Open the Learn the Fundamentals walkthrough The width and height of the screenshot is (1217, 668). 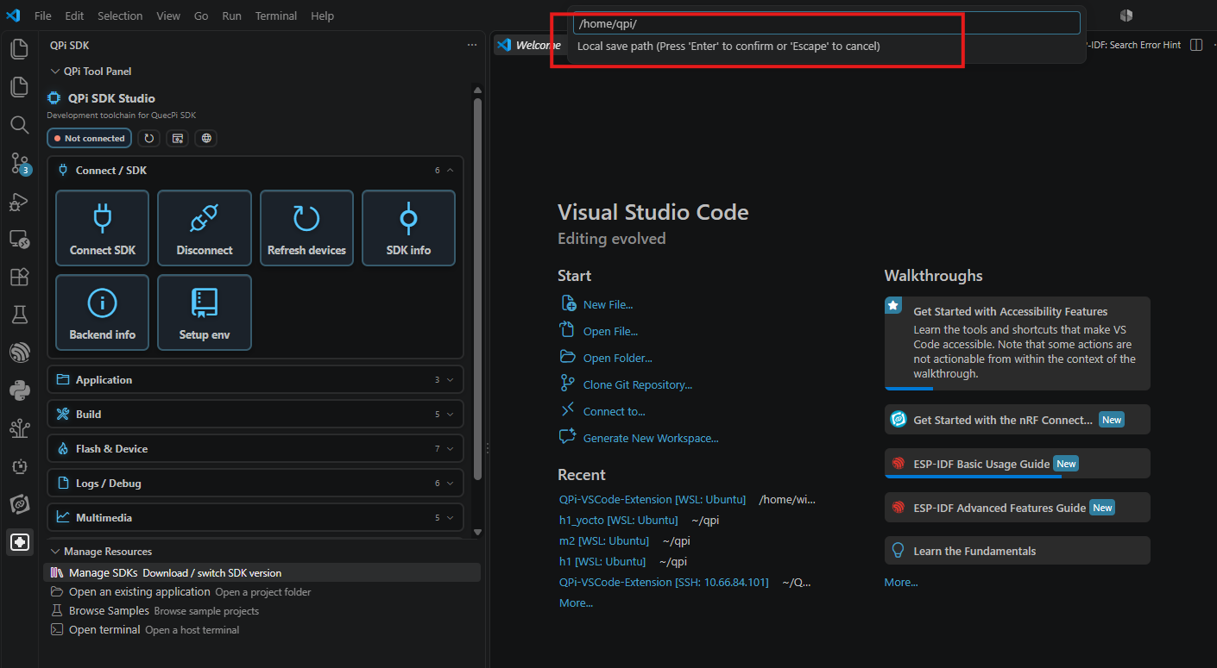[x=1018, y=551]
